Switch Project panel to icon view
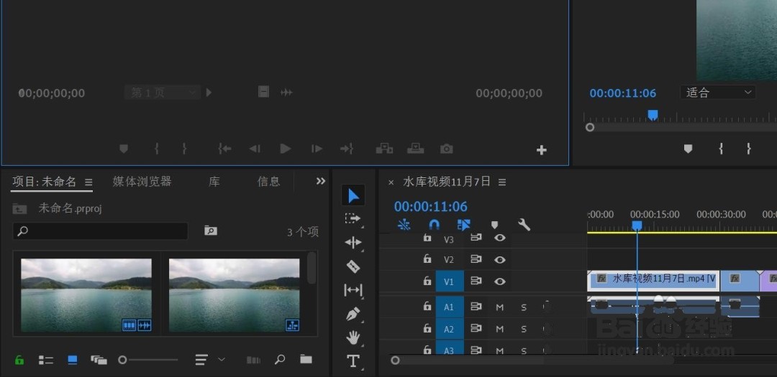The image size is (777, 377). tap(73, 360)
